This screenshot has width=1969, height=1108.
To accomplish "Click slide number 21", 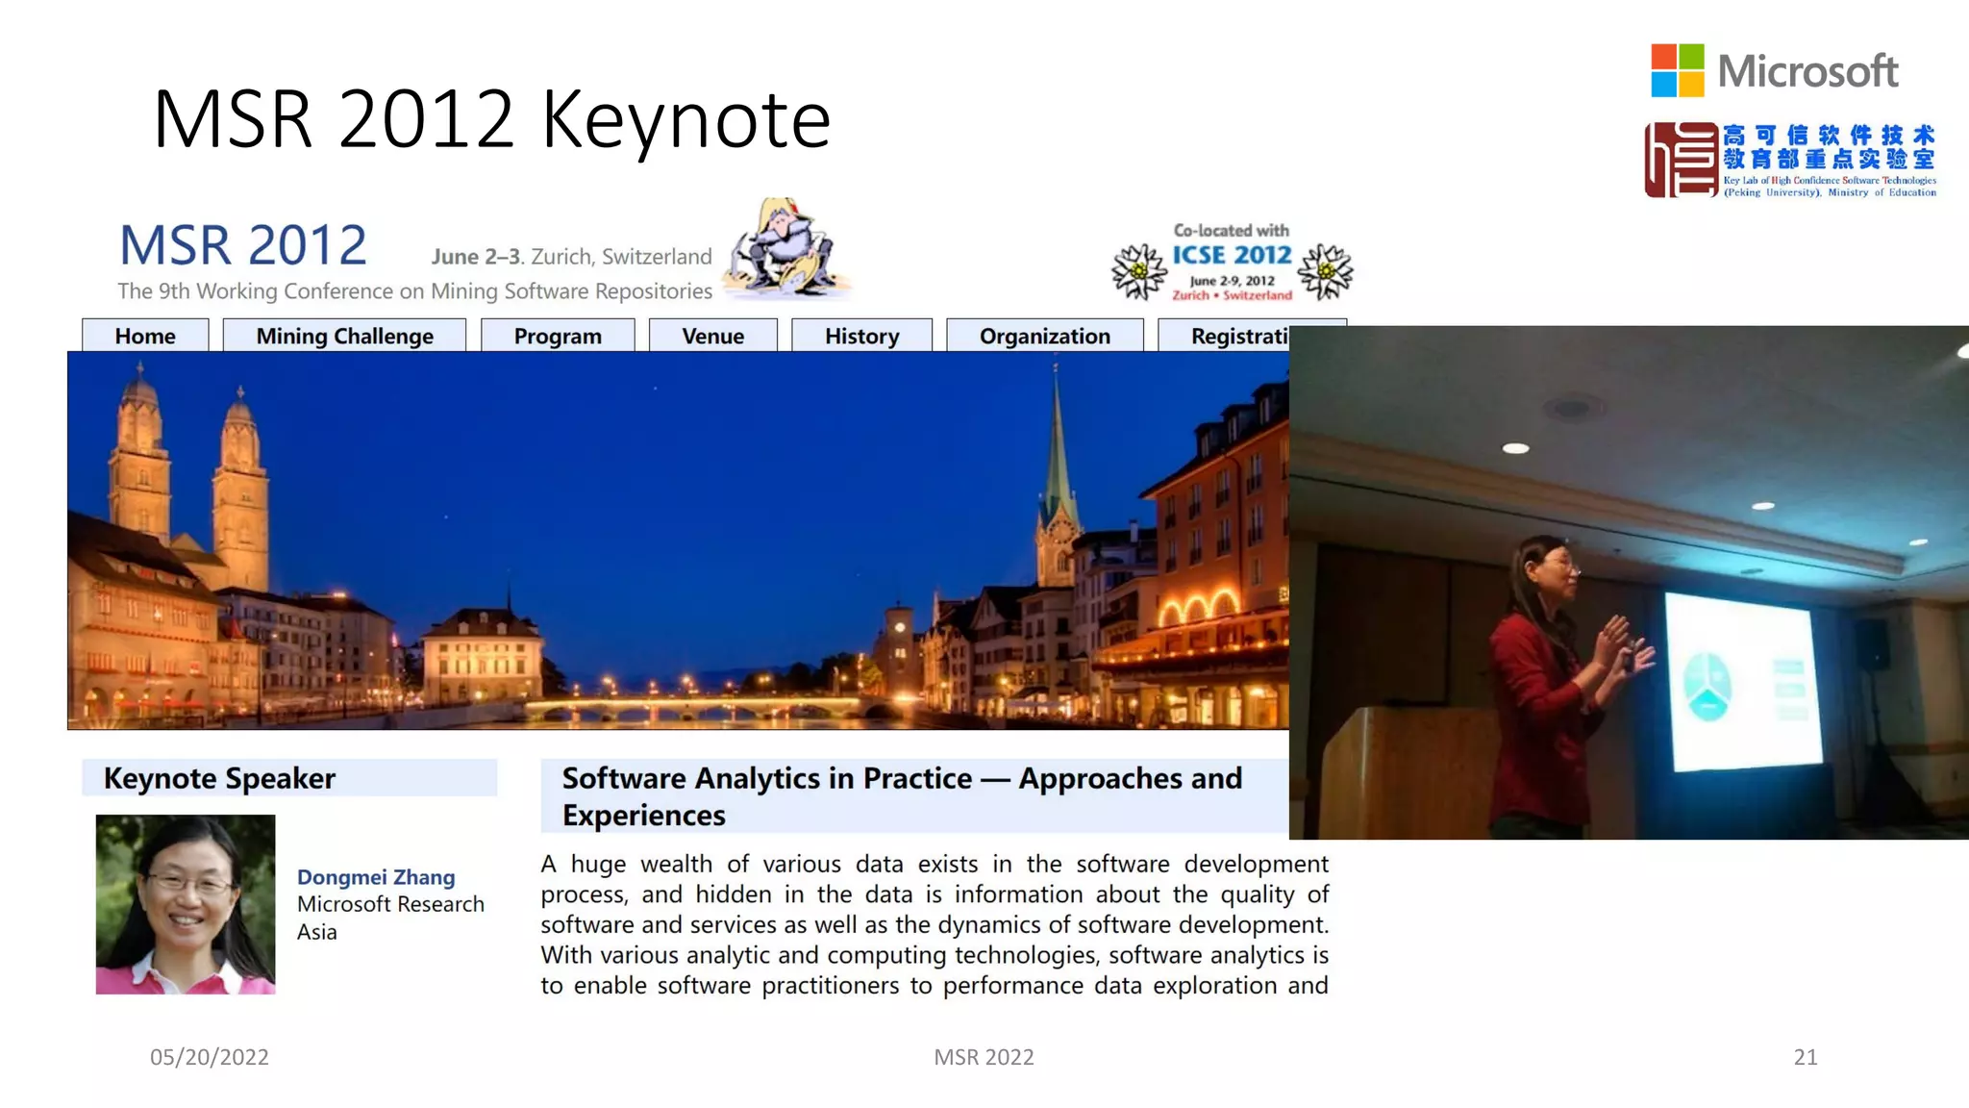I will coord(1806,1057).
